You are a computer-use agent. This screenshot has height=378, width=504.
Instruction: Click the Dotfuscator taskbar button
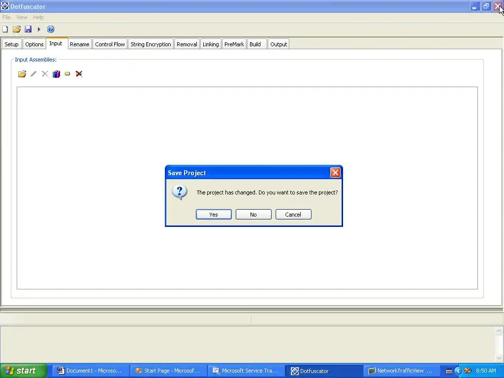click(x=324, y=371)
